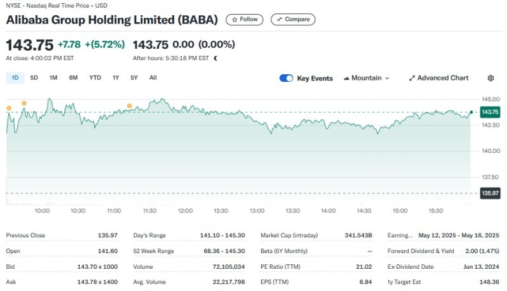Click the Beta (5Y Monthly) label

click(284, 251)
